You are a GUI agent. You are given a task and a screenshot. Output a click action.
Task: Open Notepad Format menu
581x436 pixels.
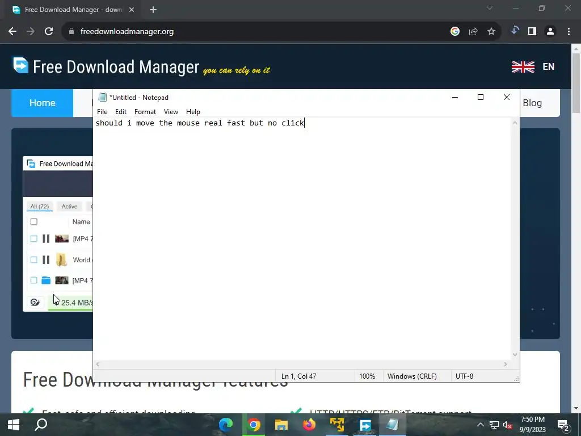[x=145, y=112]
